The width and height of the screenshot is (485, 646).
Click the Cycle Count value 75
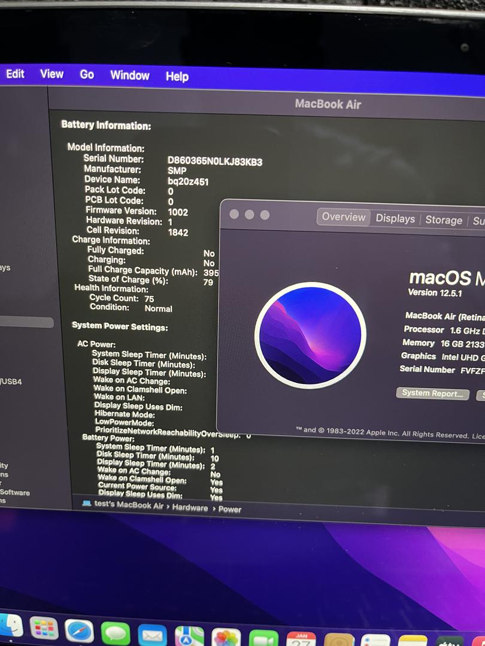149,299
